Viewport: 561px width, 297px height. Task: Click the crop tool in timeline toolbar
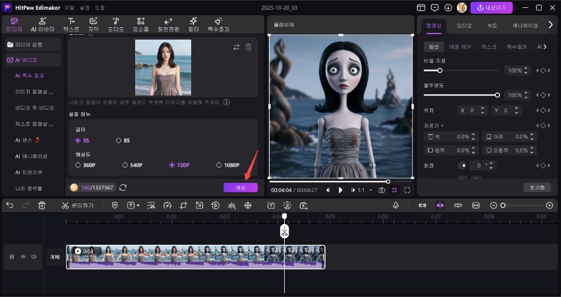click(x=183, y=205)
